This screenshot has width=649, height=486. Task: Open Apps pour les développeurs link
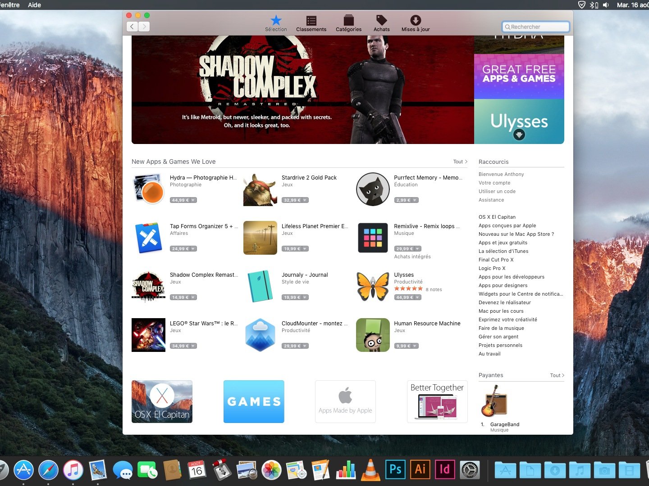512,277
